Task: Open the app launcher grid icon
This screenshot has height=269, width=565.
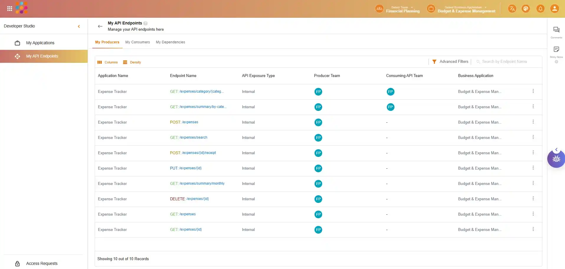Action: 10,9
